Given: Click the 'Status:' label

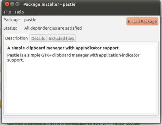Looking at the screenshot, I should point(10,28).
